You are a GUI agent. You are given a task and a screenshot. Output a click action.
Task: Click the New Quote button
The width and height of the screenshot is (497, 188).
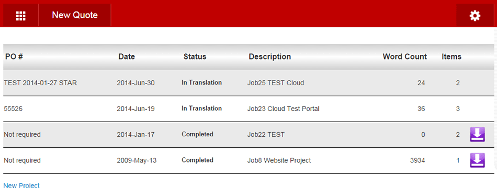75,15
